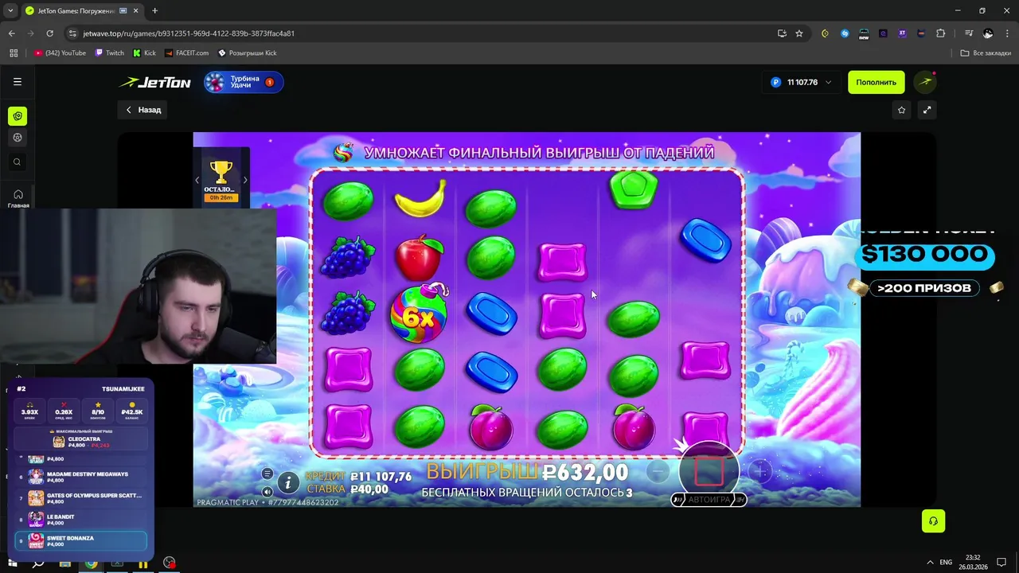The width and height of the screenshot is (1019, 573).
Task: Open Windows notifications icon
Action: tap(1001, 563)
